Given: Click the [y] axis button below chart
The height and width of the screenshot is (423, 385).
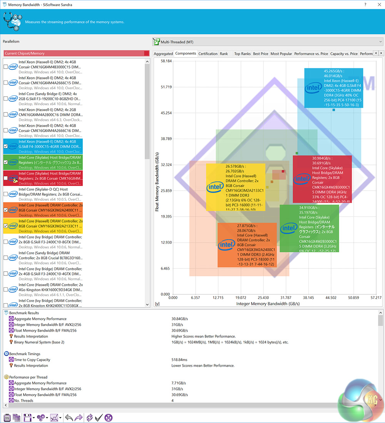Looking at the screenshot, I should click(x=157, y=304).
